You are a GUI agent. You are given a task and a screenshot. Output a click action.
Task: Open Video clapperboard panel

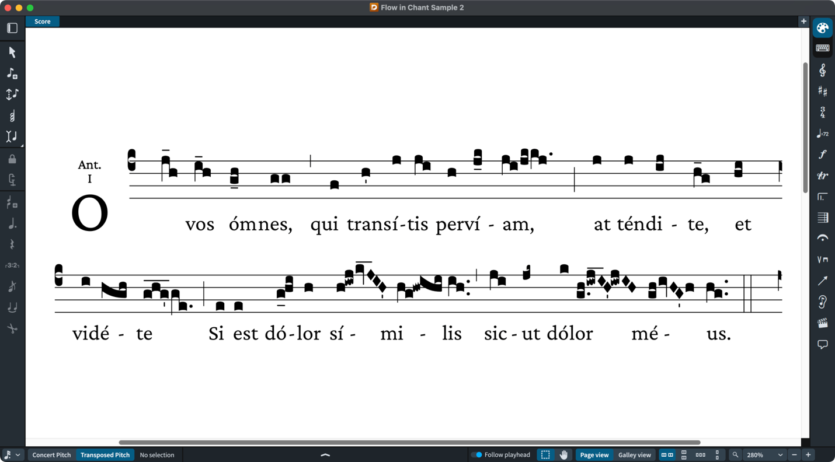pyautogui.click(x=823, y=323)
